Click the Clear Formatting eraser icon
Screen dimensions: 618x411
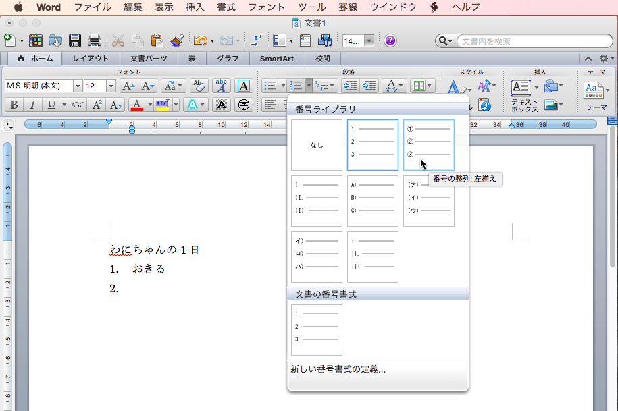pyautogui.click(x=199, y=86)
